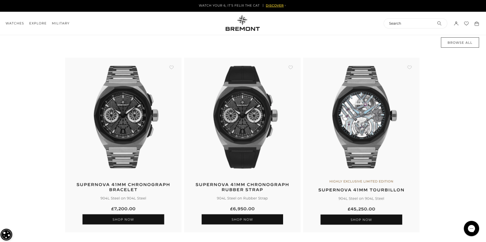Viewport: 486px width, 242px height.
Task: Click the Browse All button
Action: pyautogui.click(x=460, y=42)
